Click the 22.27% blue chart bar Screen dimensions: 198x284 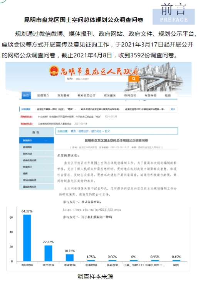[48, 253]
